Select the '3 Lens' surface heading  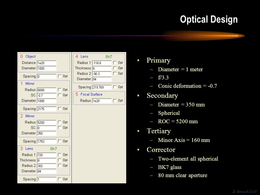tap(27, 149)
